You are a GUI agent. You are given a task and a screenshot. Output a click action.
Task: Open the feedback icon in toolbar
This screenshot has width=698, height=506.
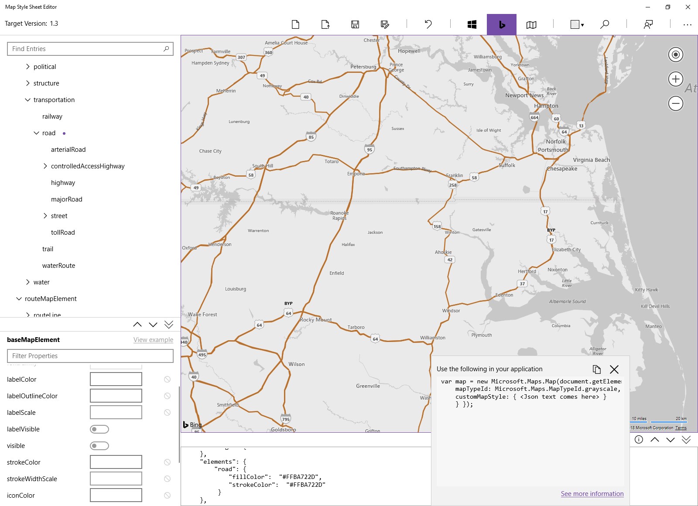[648, 24]
